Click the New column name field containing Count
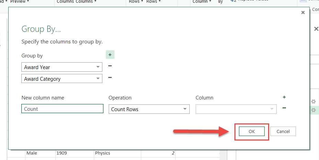 (62, 109)
